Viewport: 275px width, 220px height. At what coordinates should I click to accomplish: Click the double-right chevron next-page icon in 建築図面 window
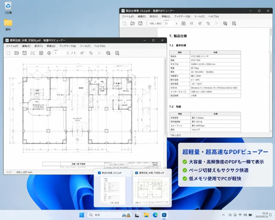[x=99, y=53]
